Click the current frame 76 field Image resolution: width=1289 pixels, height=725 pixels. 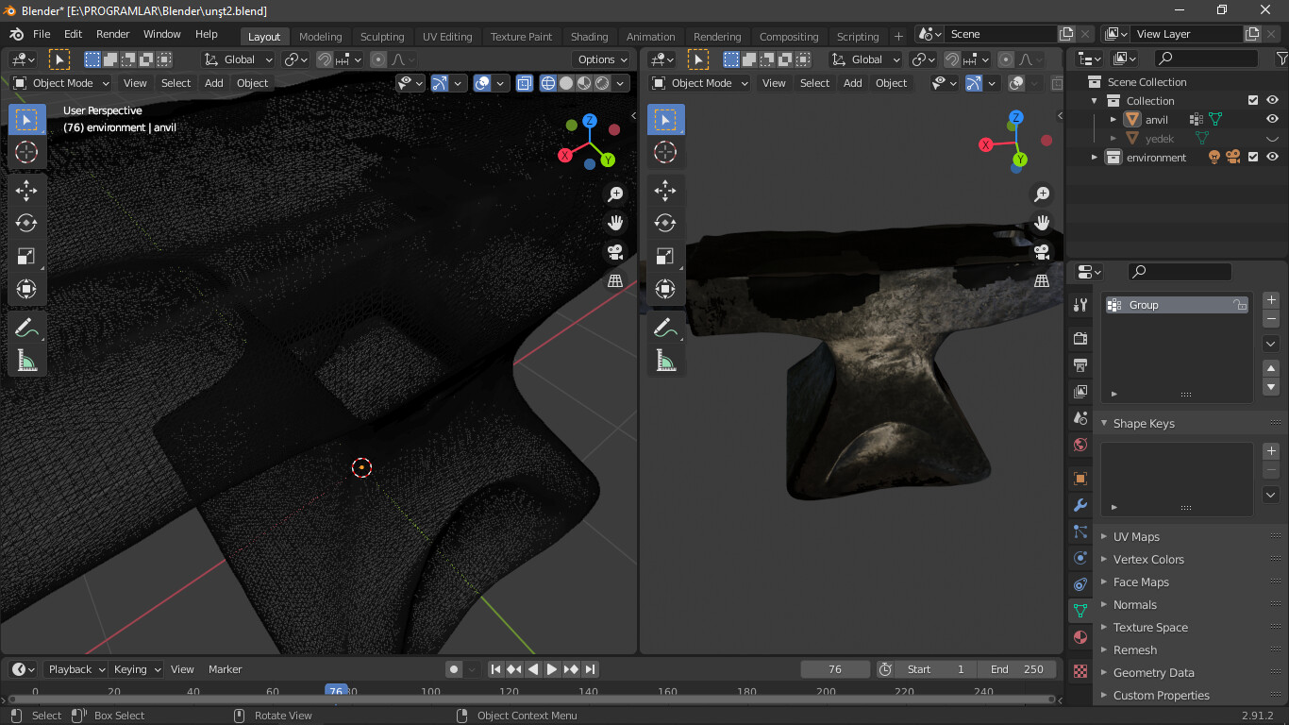835,669
